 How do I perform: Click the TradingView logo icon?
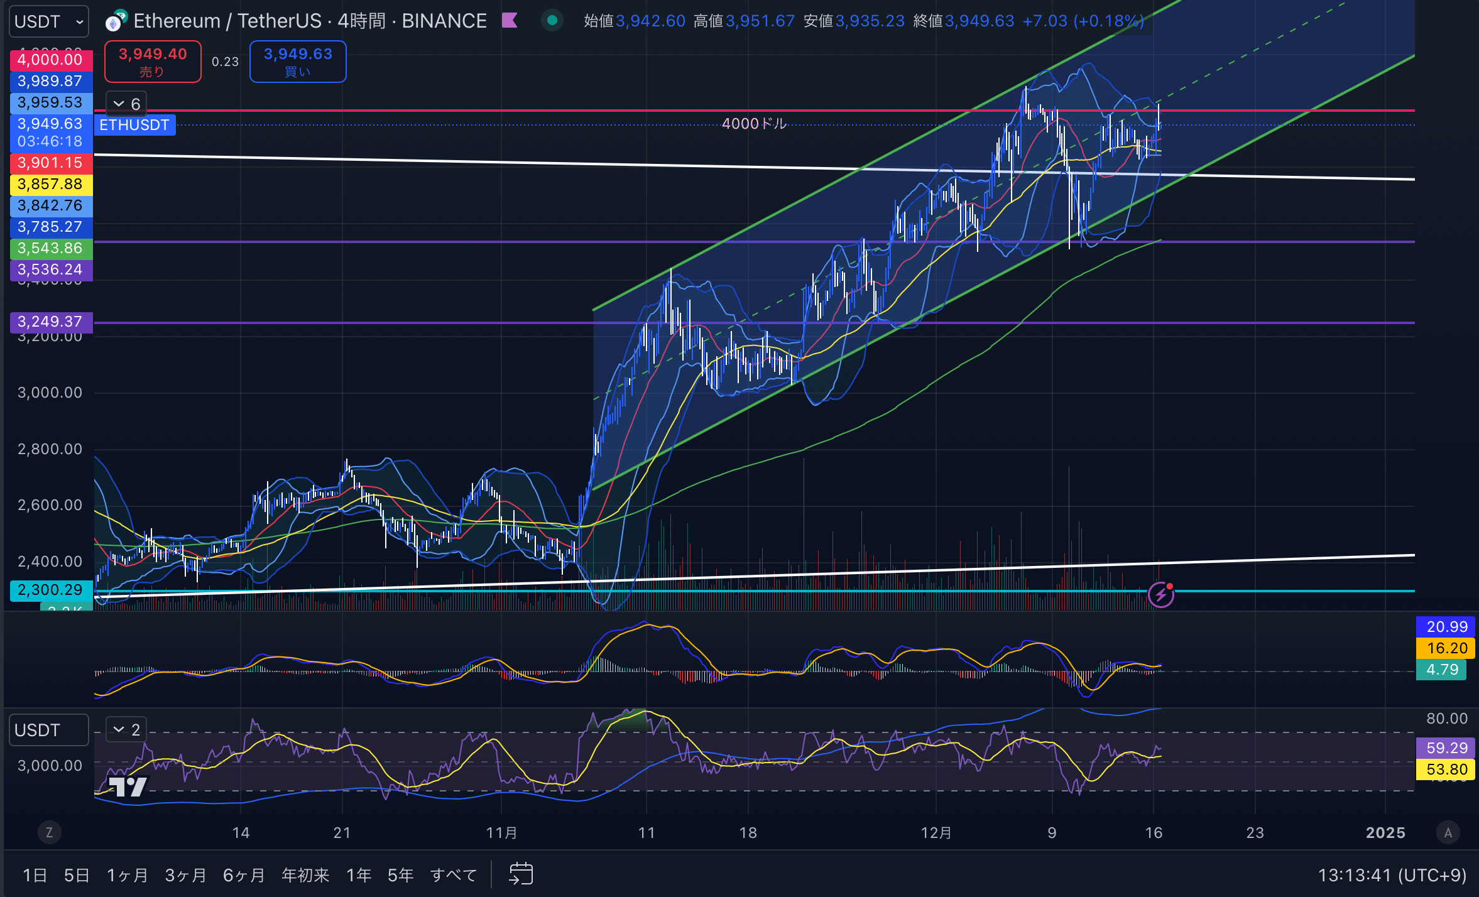click(x=128, y=786)
